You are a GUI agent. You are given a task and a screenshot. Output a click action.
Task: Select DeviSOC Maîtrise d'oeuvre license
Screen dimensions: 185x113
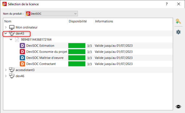coord(45,58)
